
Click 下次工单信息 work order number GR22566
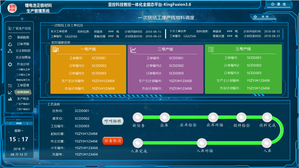[x=190, y=36]
